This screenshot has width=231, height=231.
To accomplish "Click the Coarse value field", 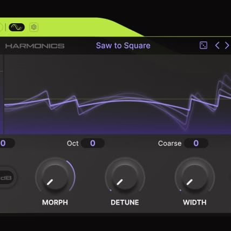I will (x=196, y=143).
